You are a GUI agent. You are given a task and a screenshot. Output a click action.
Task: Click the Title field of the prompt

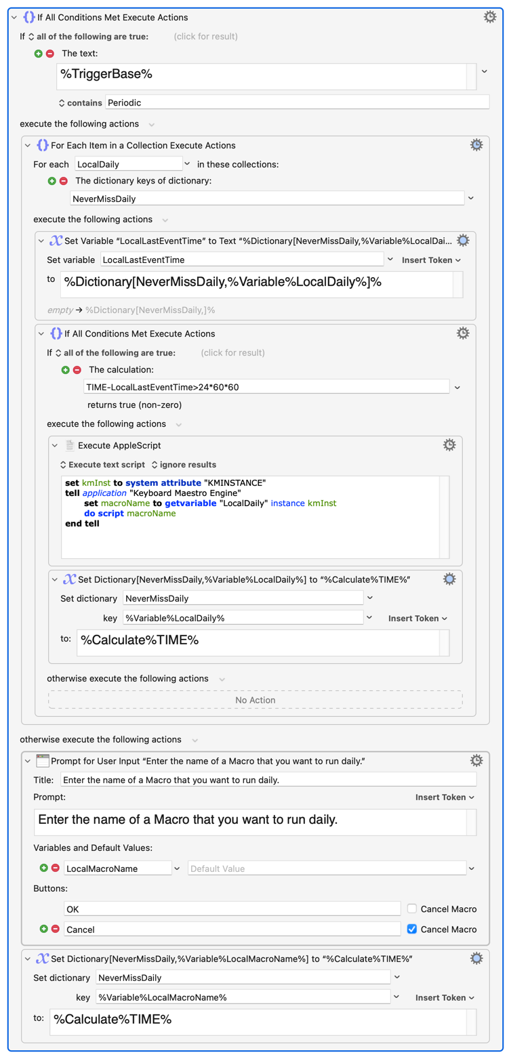pos(268,780)
